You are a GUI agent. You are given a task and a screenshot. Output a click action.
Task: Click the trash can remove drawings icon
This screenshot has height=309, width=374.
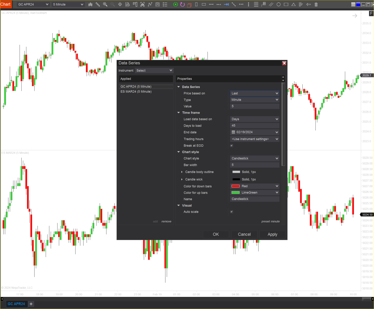coord(316,4)
